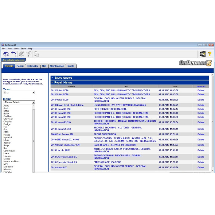Switch to the Quote tab
The image size is (215, 215).
coord(71,66)
